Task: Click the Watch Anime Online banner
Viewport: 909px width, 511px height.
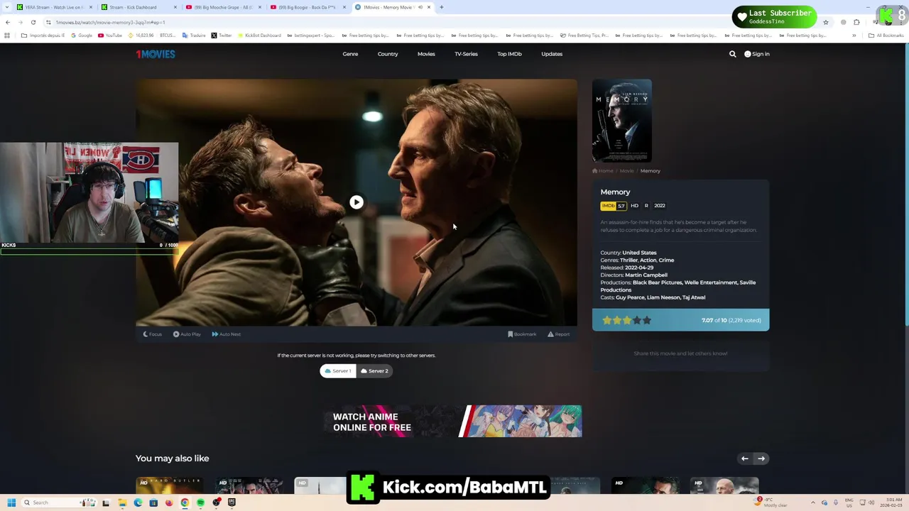Action: (x=452, y=422)
